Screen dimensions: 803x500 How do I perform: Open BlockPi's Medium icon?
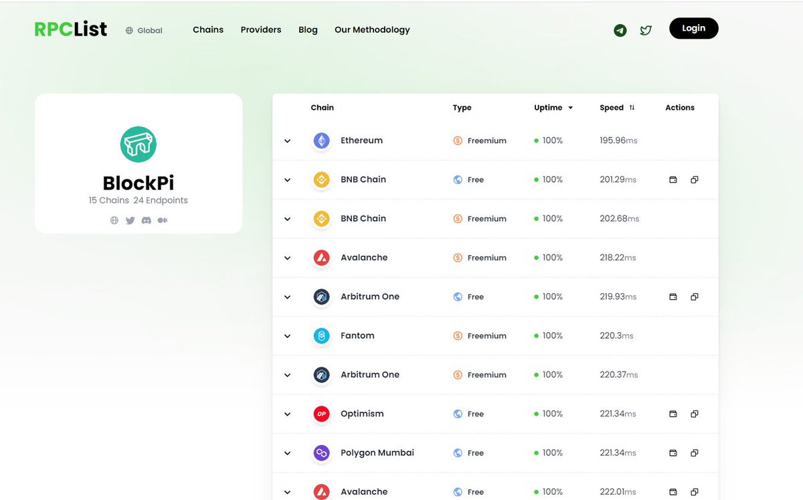162,220
